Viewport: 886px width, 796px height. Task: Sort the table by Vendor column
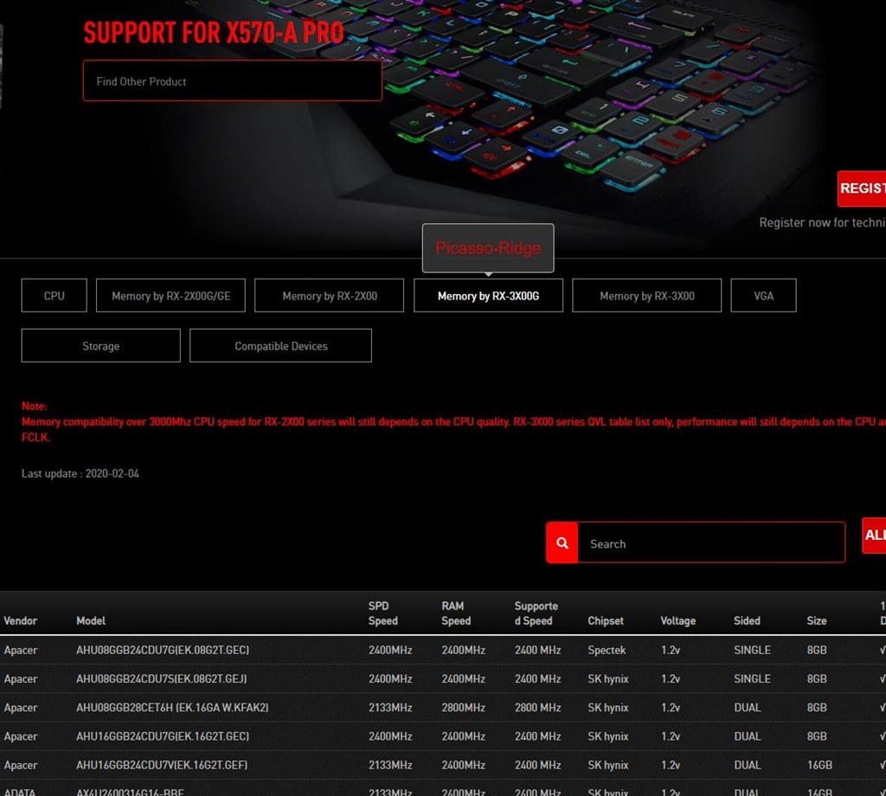[19, 620]
